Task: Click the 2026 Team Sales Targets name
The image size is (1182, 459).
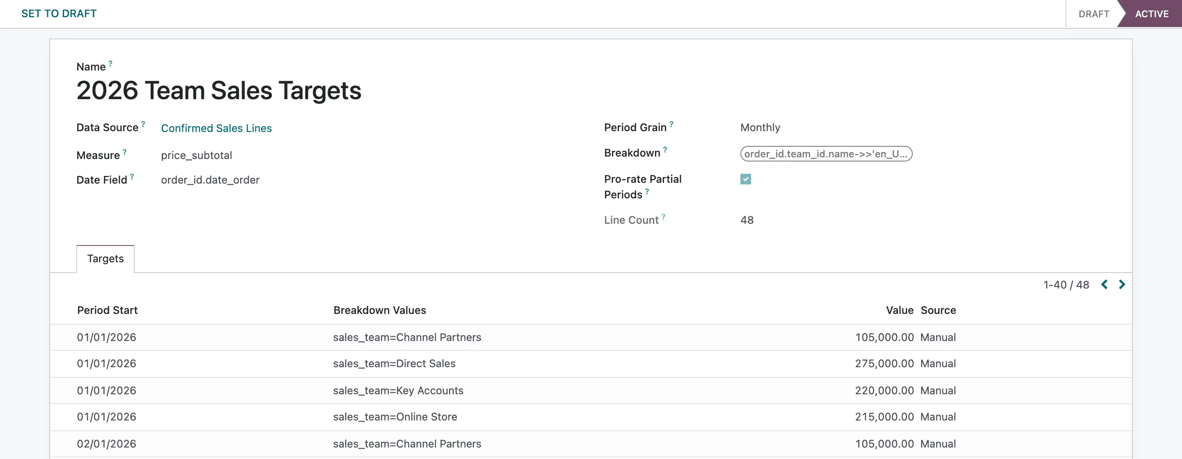Action: coord(219,90)
